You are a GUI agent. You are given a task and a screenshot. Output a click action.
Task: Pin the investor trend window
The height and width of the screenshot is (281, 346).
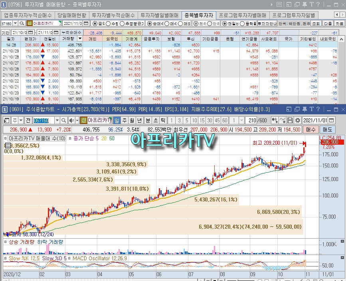(305, 4)
